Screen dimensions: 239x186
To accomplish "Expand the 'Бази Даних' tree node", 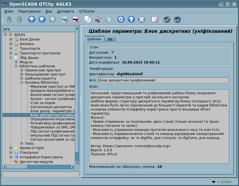I will [x=11, y=39].
